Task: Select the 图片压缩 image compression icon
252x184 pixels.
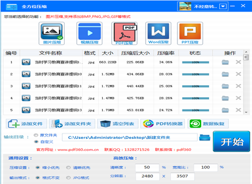Action: [51, 33]
